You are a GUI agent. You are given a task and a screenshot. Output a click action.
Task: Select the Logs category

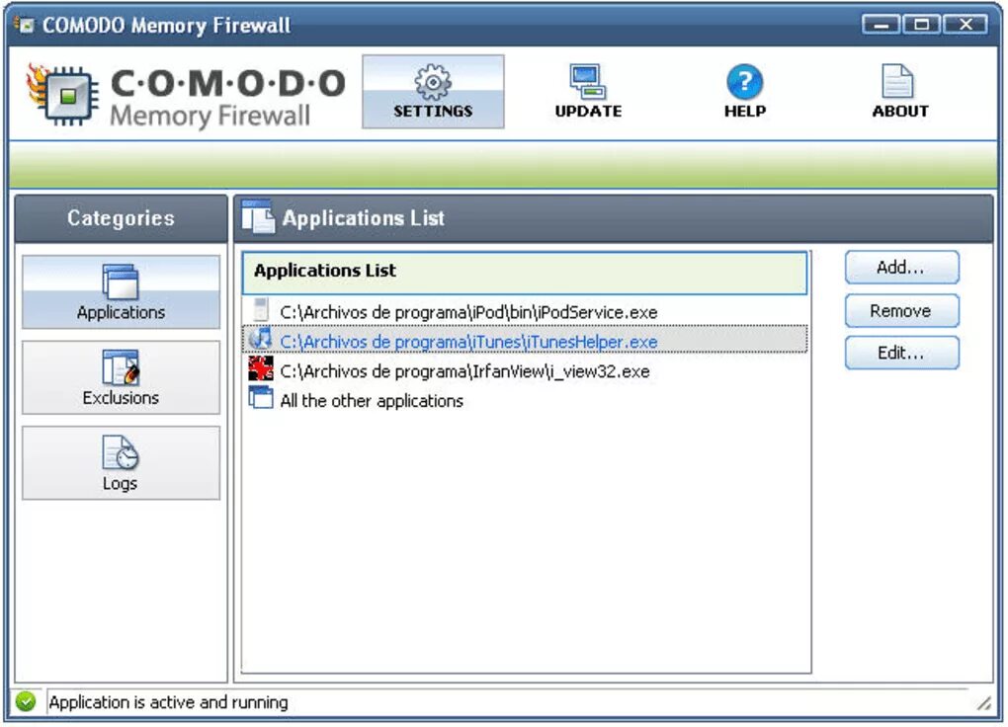pyautogui.click(x=121, y=463)
